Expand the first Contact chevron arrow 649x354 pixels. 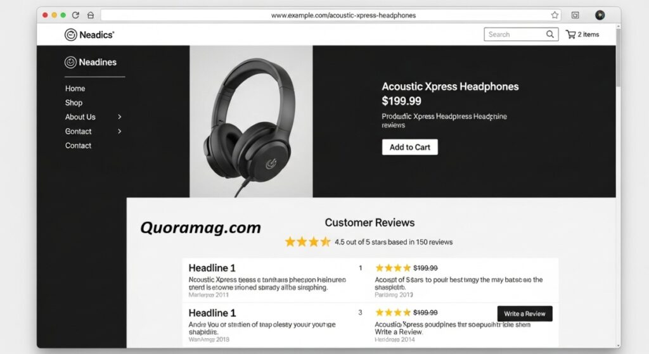(x=120, y=132)
